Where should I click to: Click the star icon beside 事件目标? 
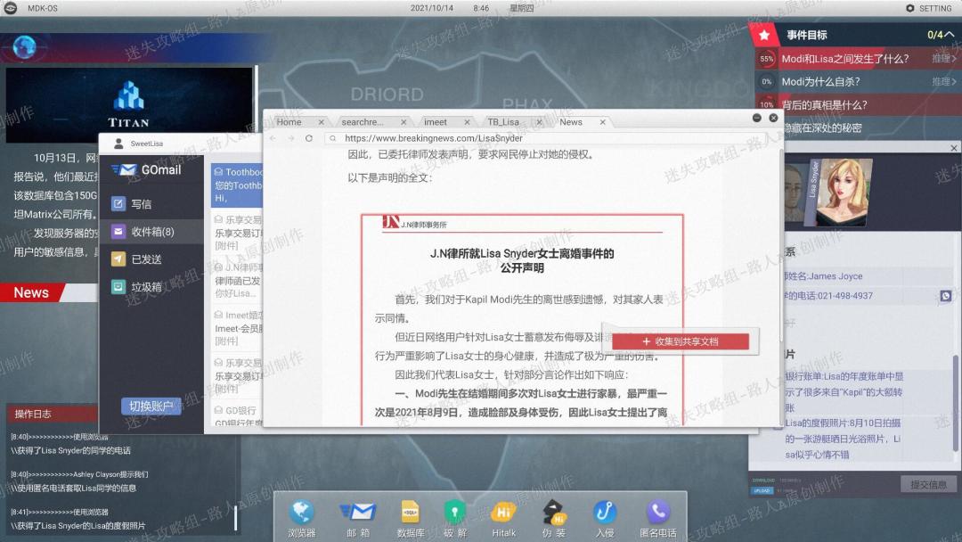[x=764, y=35]
